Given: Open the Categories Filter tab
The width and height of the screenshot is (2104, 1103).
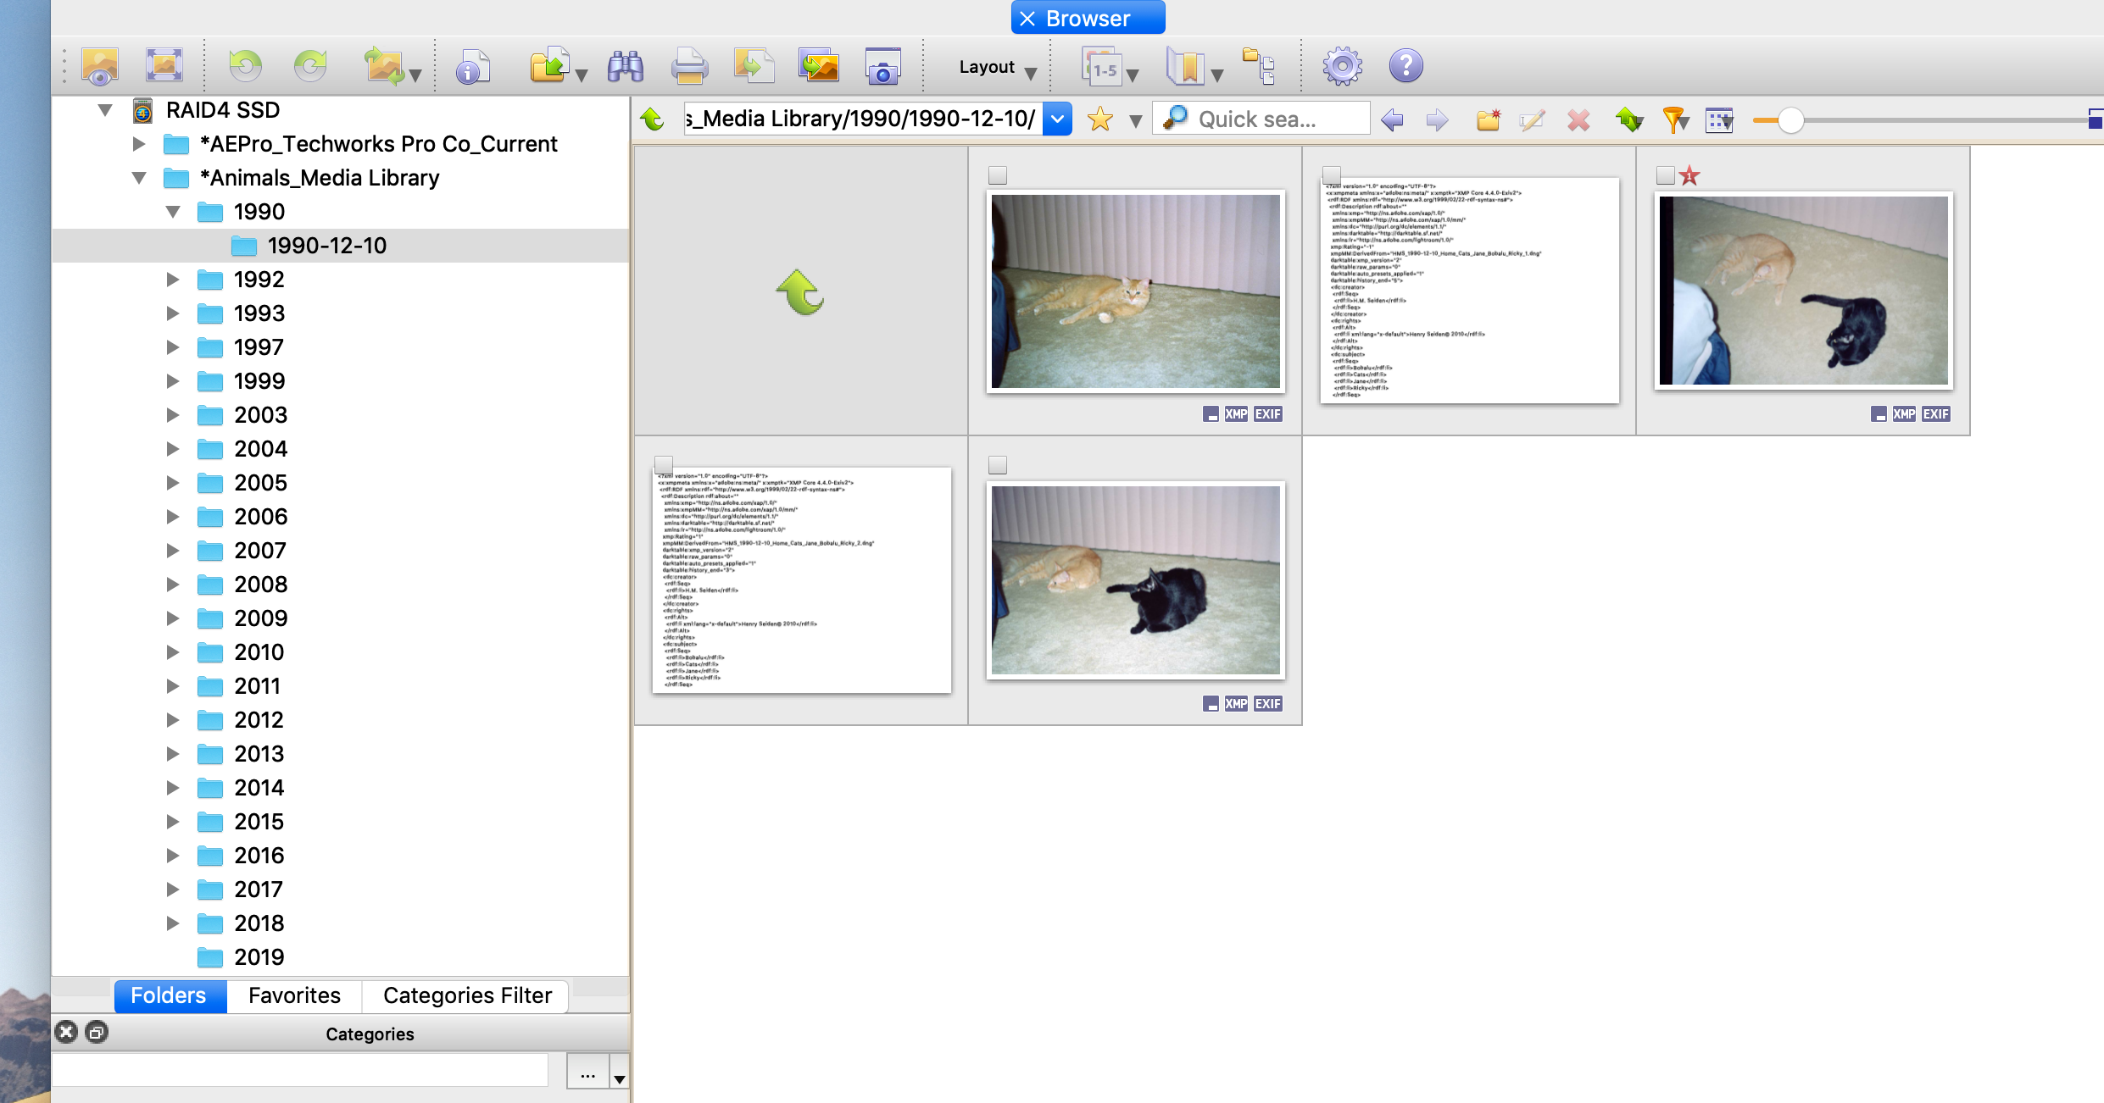Looking at the screenshot, I should (x=467, y=995).
